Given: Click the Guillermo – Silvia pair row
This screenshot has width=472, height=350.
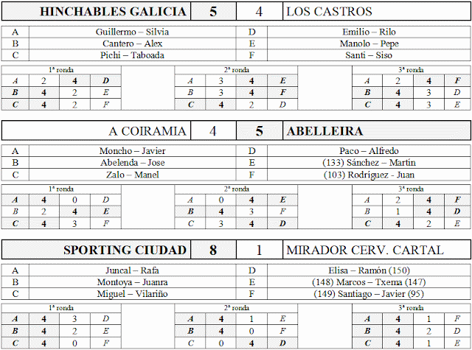Looking at the screenshot, I should pyautogui.click(x=132, y=32).
